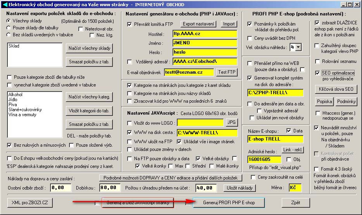Toggle the 'Převrátit lomítka FTP' checkbox
The image size is (362, 215).
click(x=129, y=24)
